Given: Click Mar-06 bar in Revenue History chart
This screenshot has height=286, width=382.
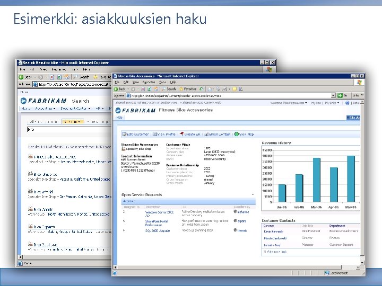Looking at the screenshot, I should coord(316,180).
